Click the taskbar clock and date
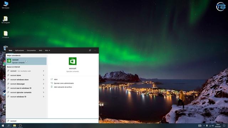The height and width of the screenshot is (128, 228). [x=218, y=126]
